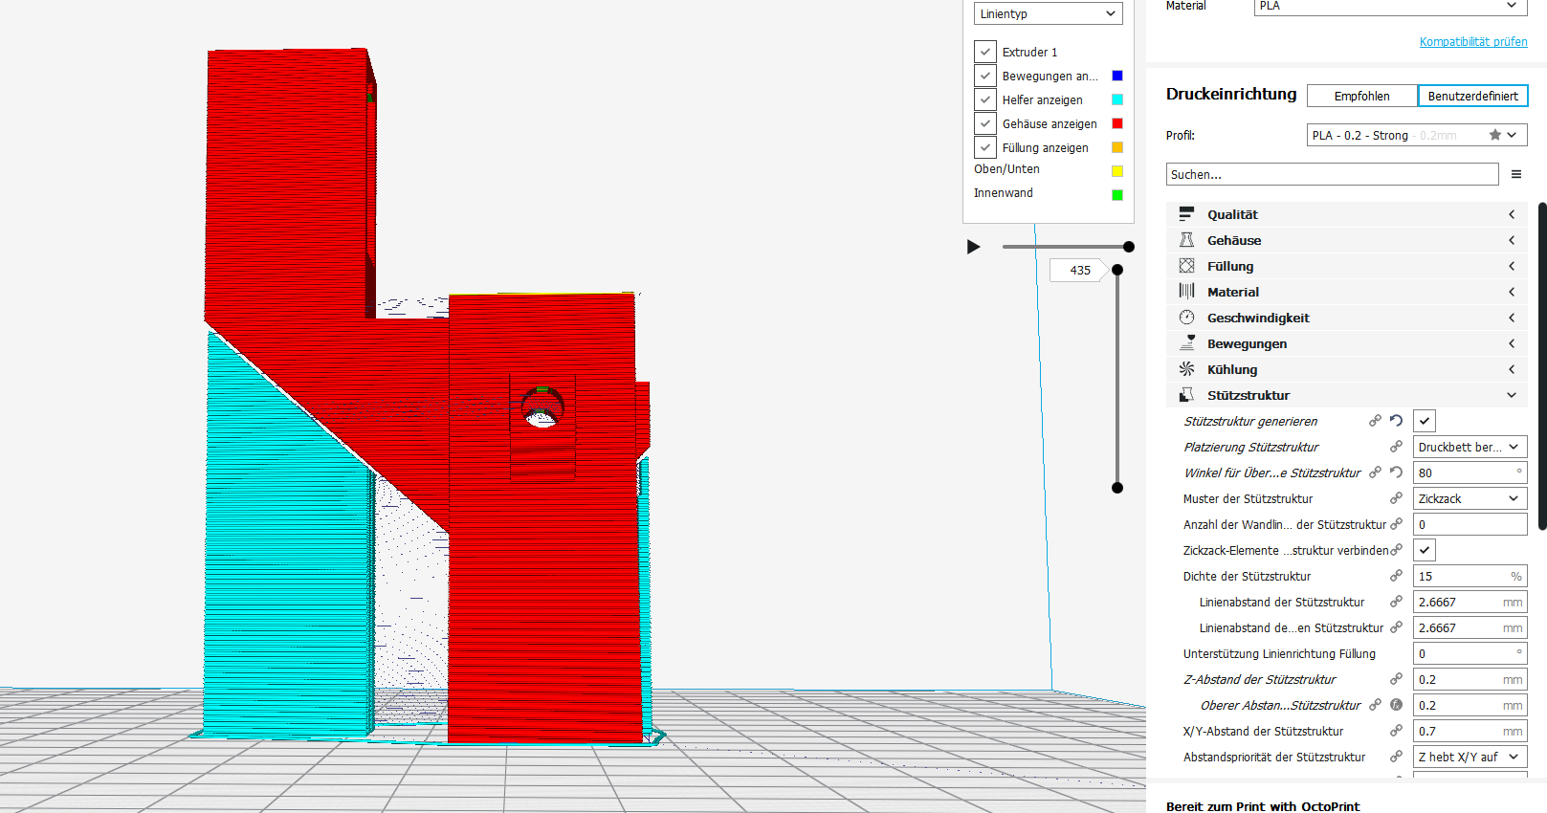Click link icon beside 'Stützstruktur generieren'

click(1375, 421)
